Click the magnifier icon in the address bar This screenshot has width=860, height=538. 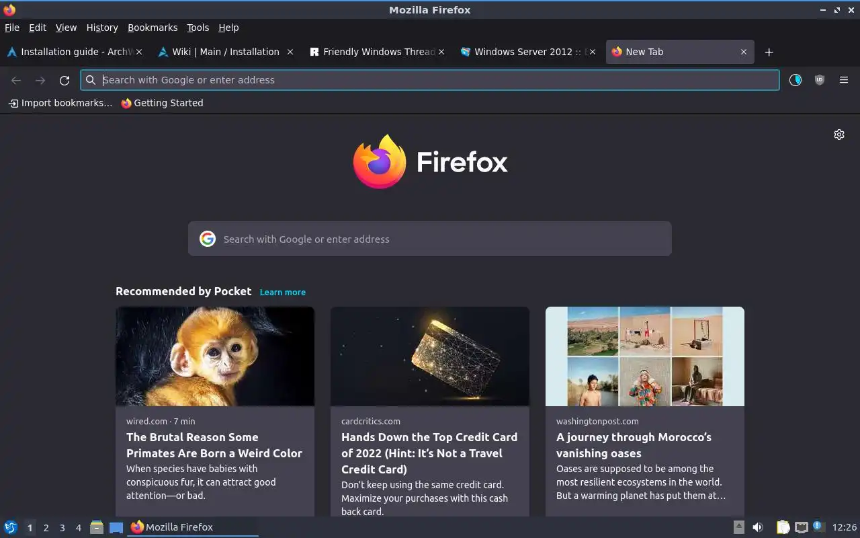tap(91, 80)
